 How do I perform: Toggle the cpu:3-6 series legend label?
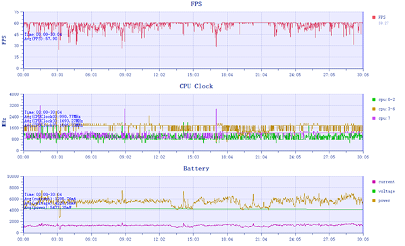387,109
